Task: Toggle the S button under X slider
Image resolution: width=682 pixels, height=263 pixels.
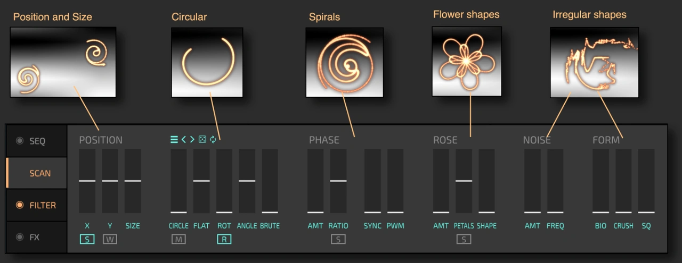Action: pos(87,239)
